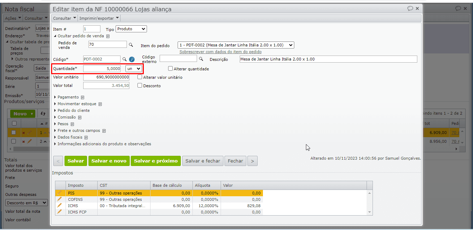
Task: Enable Alterar quantidade checkbox
Action: [x=171, y=69]
